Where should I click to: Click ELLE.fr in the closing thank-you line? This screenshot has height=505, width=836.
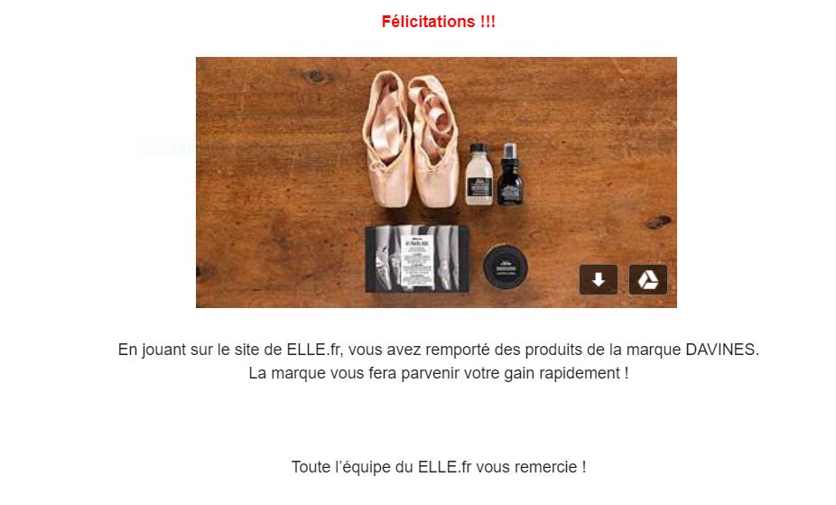445,467
